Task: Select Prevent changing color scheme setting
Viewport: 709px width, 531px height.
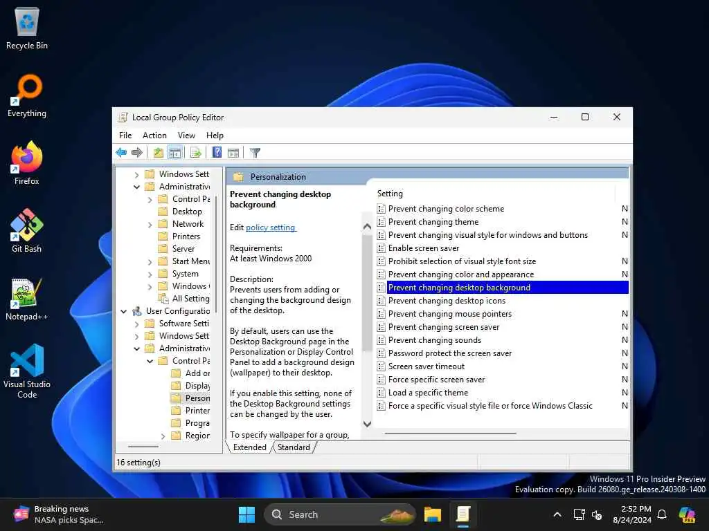Action: pos(446,209)
